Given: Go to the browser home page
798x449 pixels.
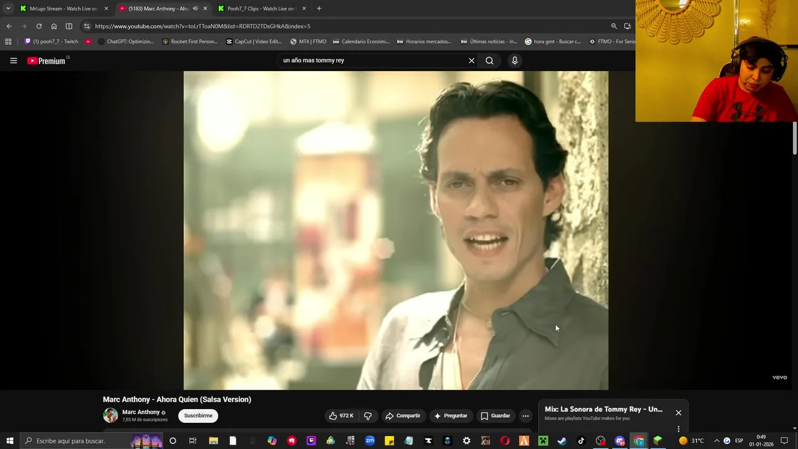Looking at the screenshot, I should pos(54,26).
